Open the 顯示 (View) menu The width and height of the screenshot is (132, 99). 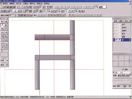tap(32, 4)
